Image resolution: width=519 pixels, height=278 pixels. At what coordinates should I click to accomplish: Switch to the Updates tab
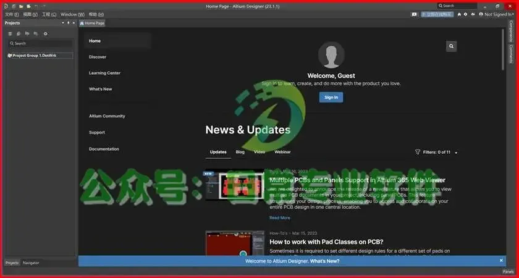point(218,152)
